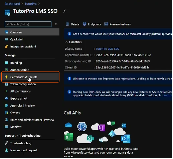Open the API permissions page
The height and width of the screenshot is (159, 173).
click(20, 92)
